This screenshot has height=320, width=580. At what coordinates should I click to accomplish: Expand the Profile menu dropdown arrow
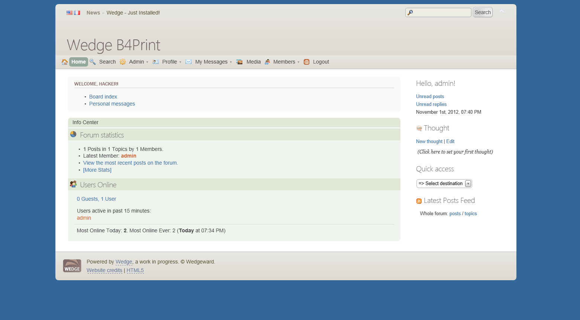tap(180, 62)
